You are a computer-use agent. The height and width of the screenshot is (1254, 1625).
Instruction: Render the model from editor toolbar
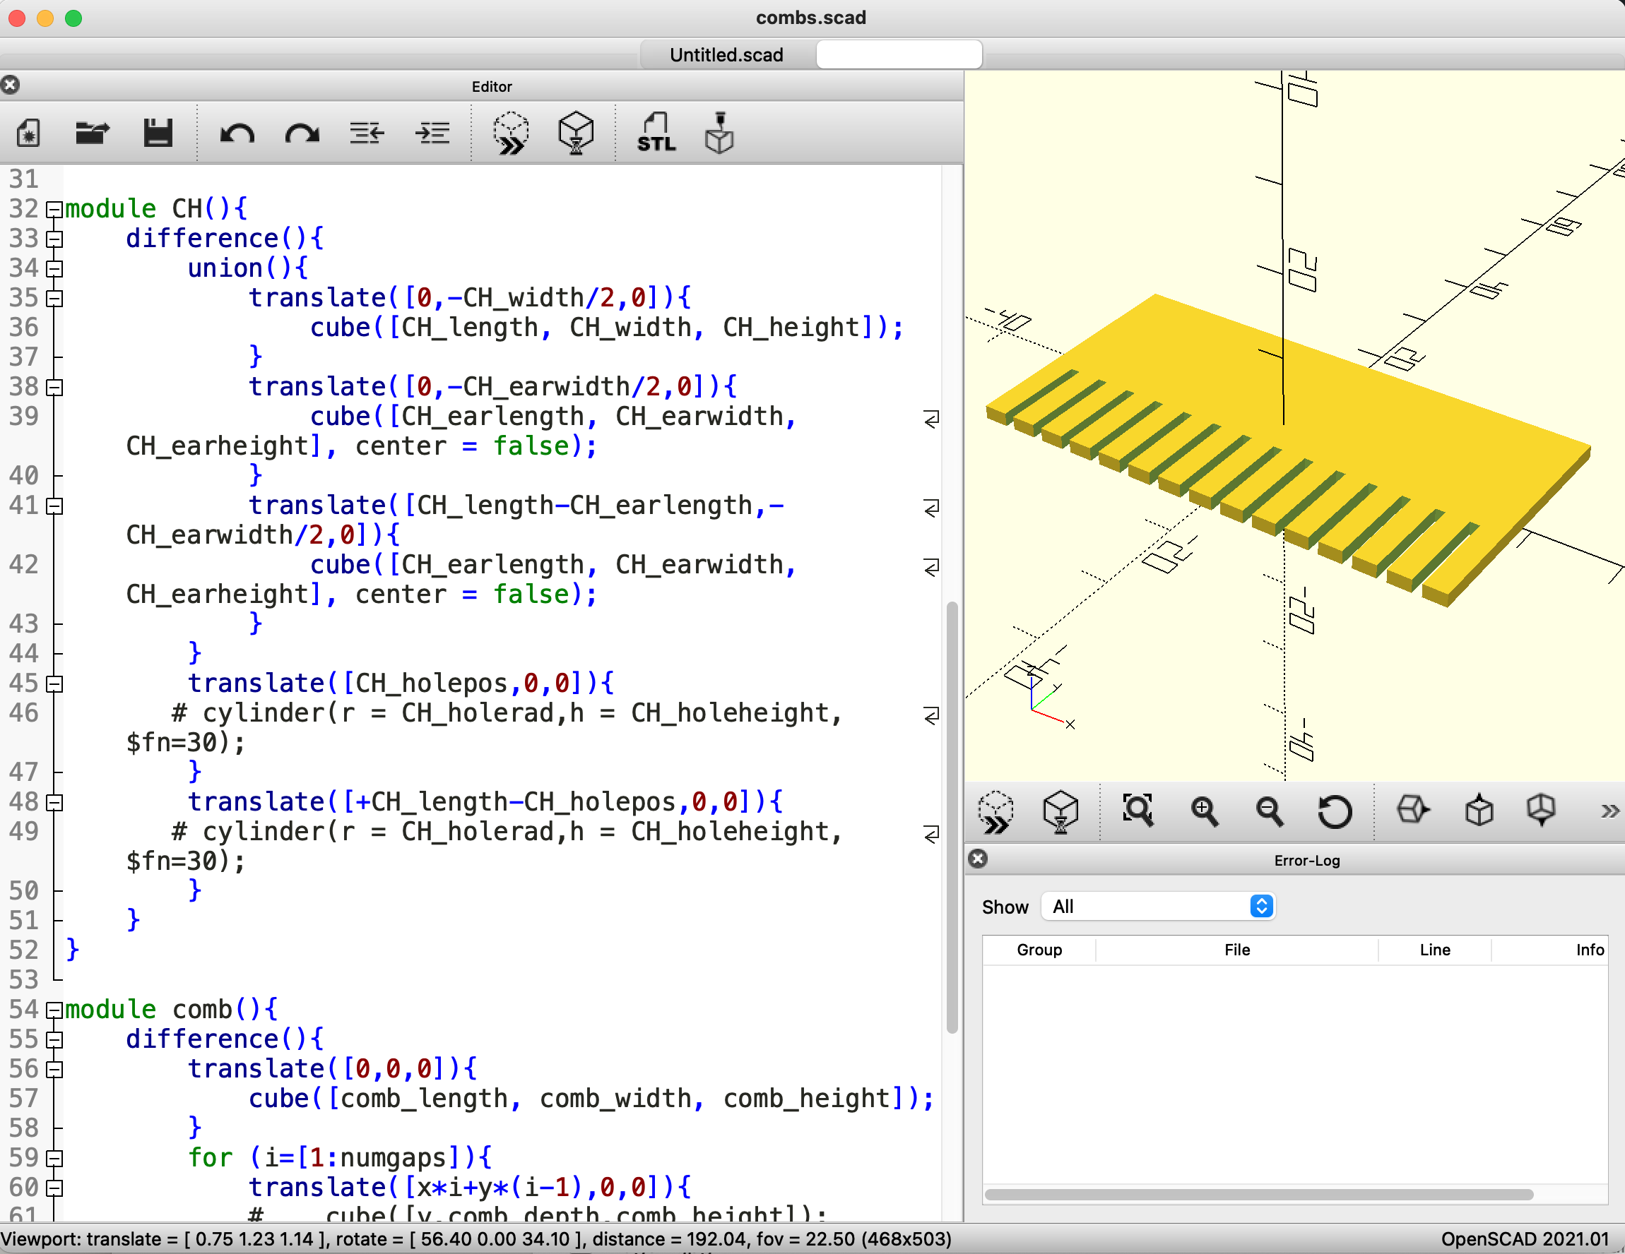point(576,134)
